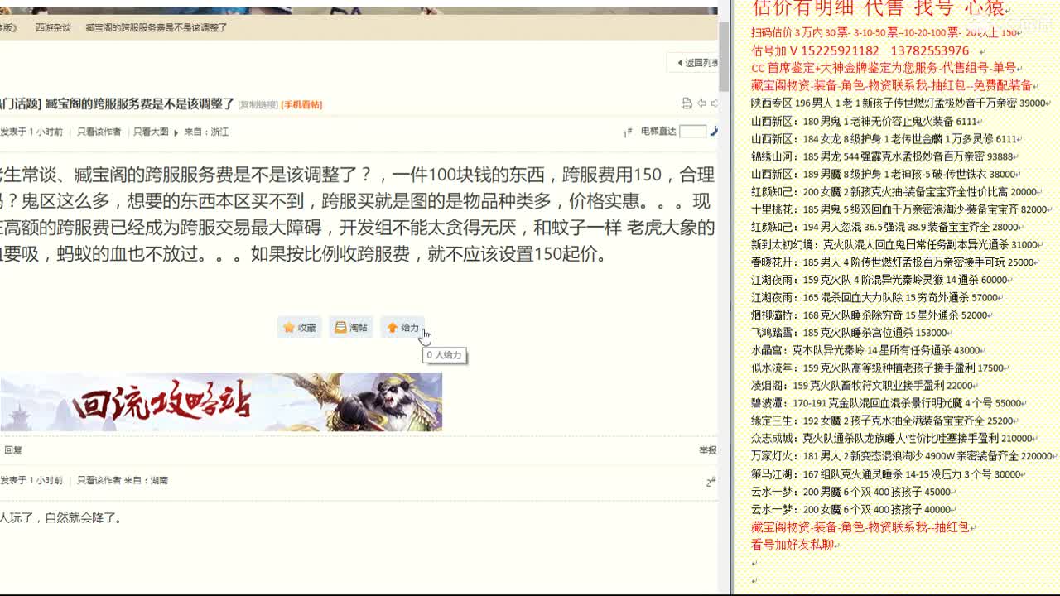This screenshot has height=596, width=1060.
Task: Click the 来自：浙江 location text
Action: click(x=206, y=132)
